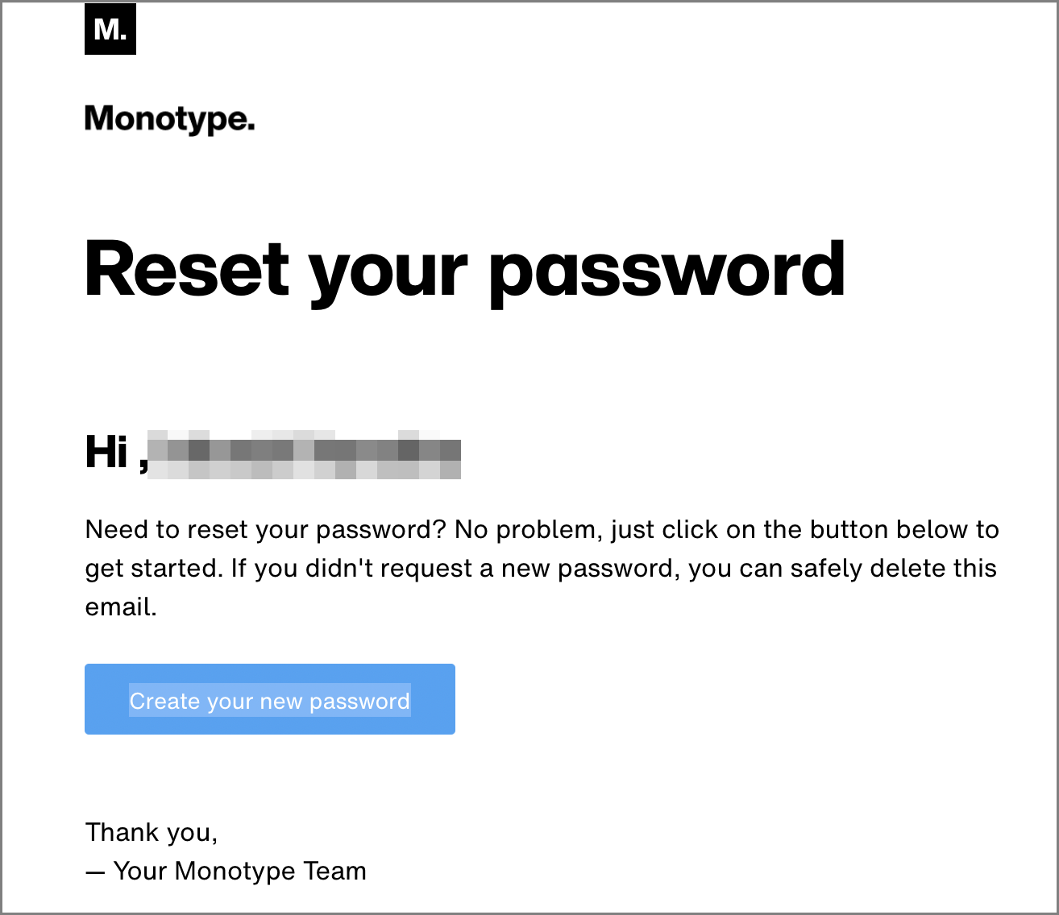Click the words get started in the paragraph
The width and height of the screenshot is (1059, 915).
[x=152, y=569]
